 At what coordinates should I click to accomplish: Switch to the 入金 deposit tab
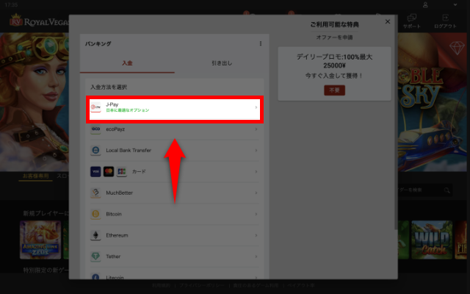pyautogui.click(x=127, y=64)
